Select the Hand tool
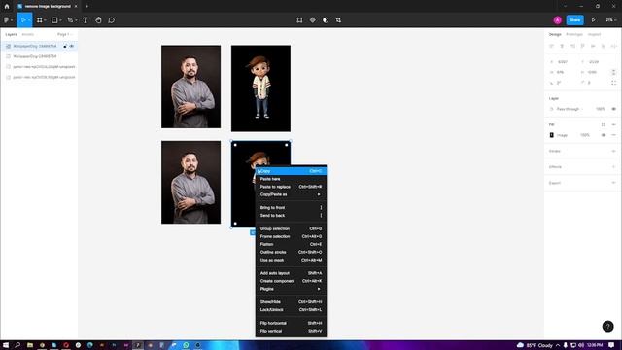622x350 pixels. pyautogui.click(x=98, y=19)
